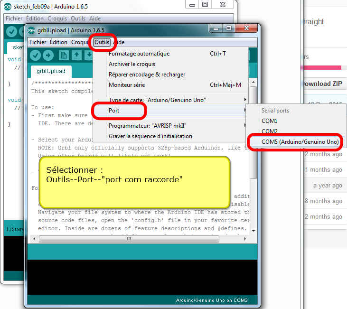Select Moniteur série menu entry
Viewport: 347px width, 309px height.
pos(127,85)
